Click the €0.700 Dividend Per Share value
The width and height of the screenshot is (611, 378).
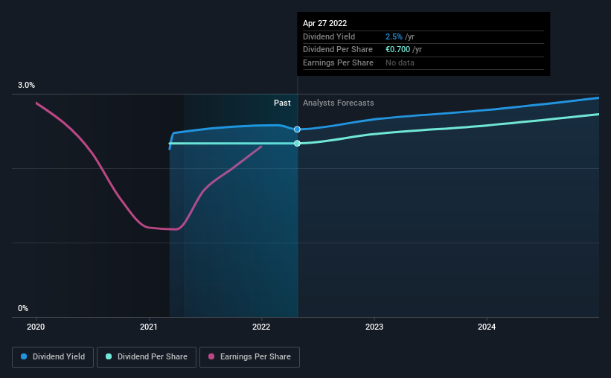click(397, 50)
